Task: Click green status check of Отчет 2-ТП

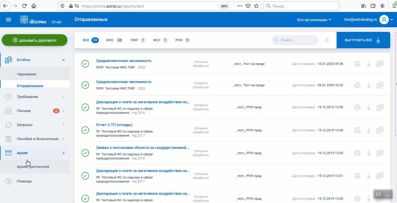Action: tap(85, 130)
